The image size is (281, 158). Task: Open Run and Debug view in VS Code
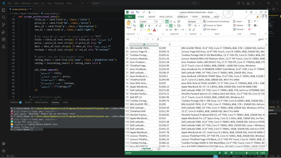coord(4,32)
